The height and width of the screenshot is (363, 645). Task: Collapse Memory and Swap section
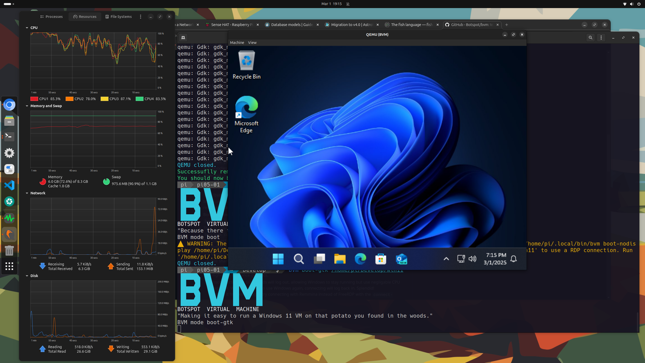point(27,106)
